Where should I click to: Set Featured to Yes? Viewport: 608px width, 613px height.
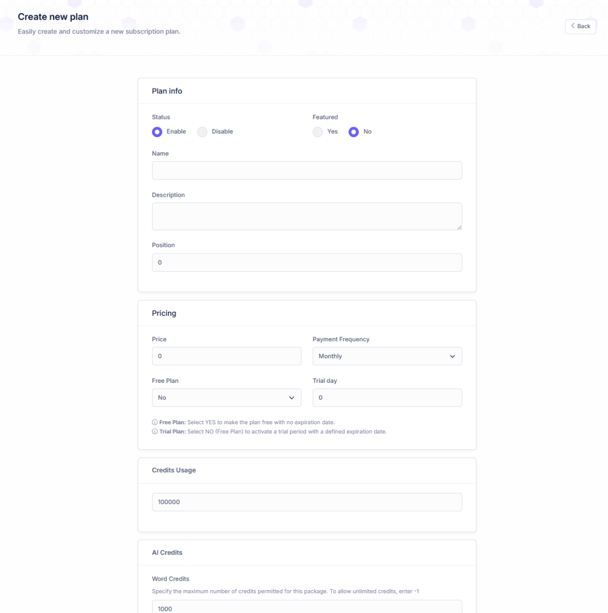[x=318, y=132]
